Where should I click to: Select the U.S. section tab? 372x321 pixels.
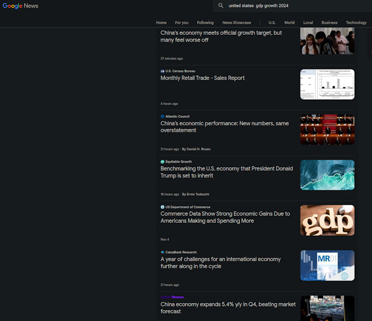pos(272,23)
